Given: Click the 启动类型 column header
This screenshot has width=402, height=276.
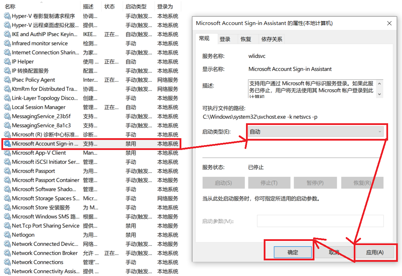Looking at the screenshot, I should (x=136, y=7).
